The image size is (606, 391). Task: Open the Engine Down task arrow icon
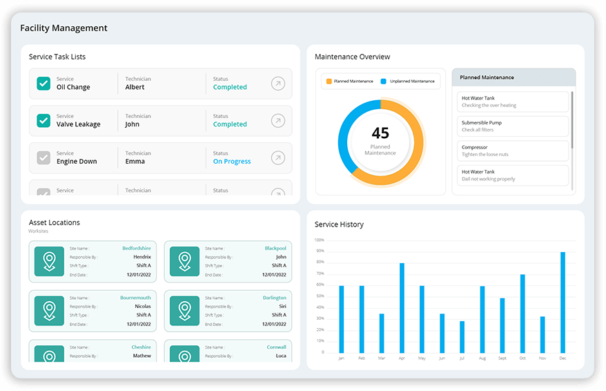pyautogui.click(x=277, y=158)
